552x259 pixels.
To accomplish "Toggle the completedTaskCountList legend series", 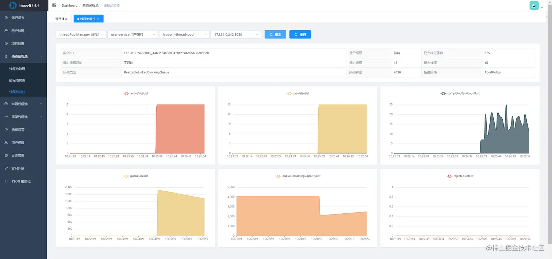I will point(460,94).
